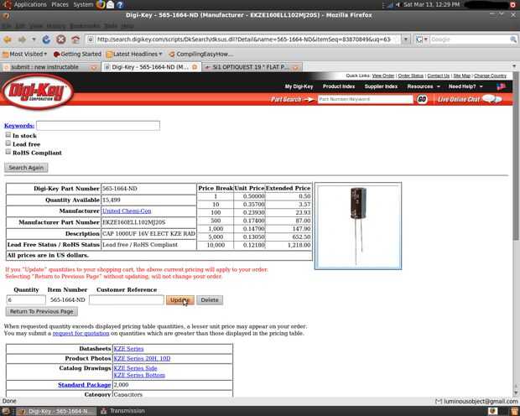Open the mail launcher in top panel
The width and height of the screenshot is (520, 416).
pos(111,5)
